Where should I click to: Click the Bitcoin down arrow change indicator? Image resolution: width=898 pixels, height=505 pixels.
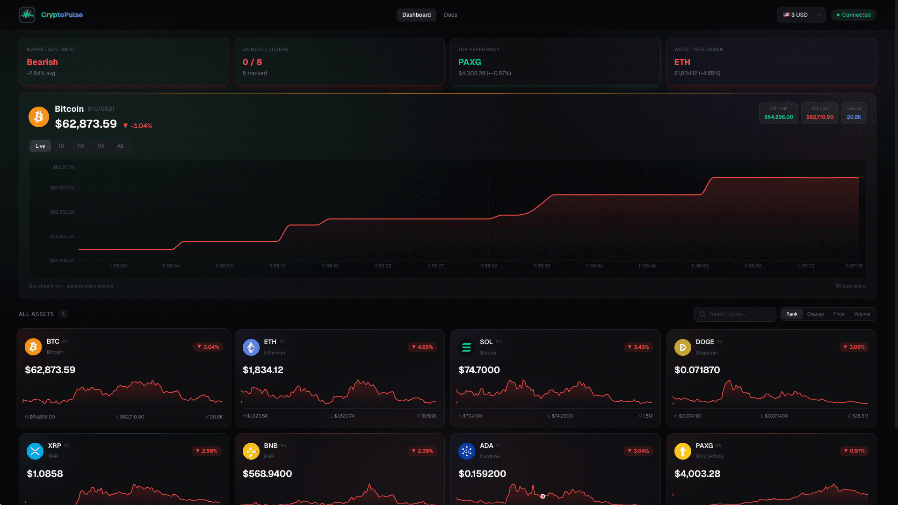click(x=125, y=126)
